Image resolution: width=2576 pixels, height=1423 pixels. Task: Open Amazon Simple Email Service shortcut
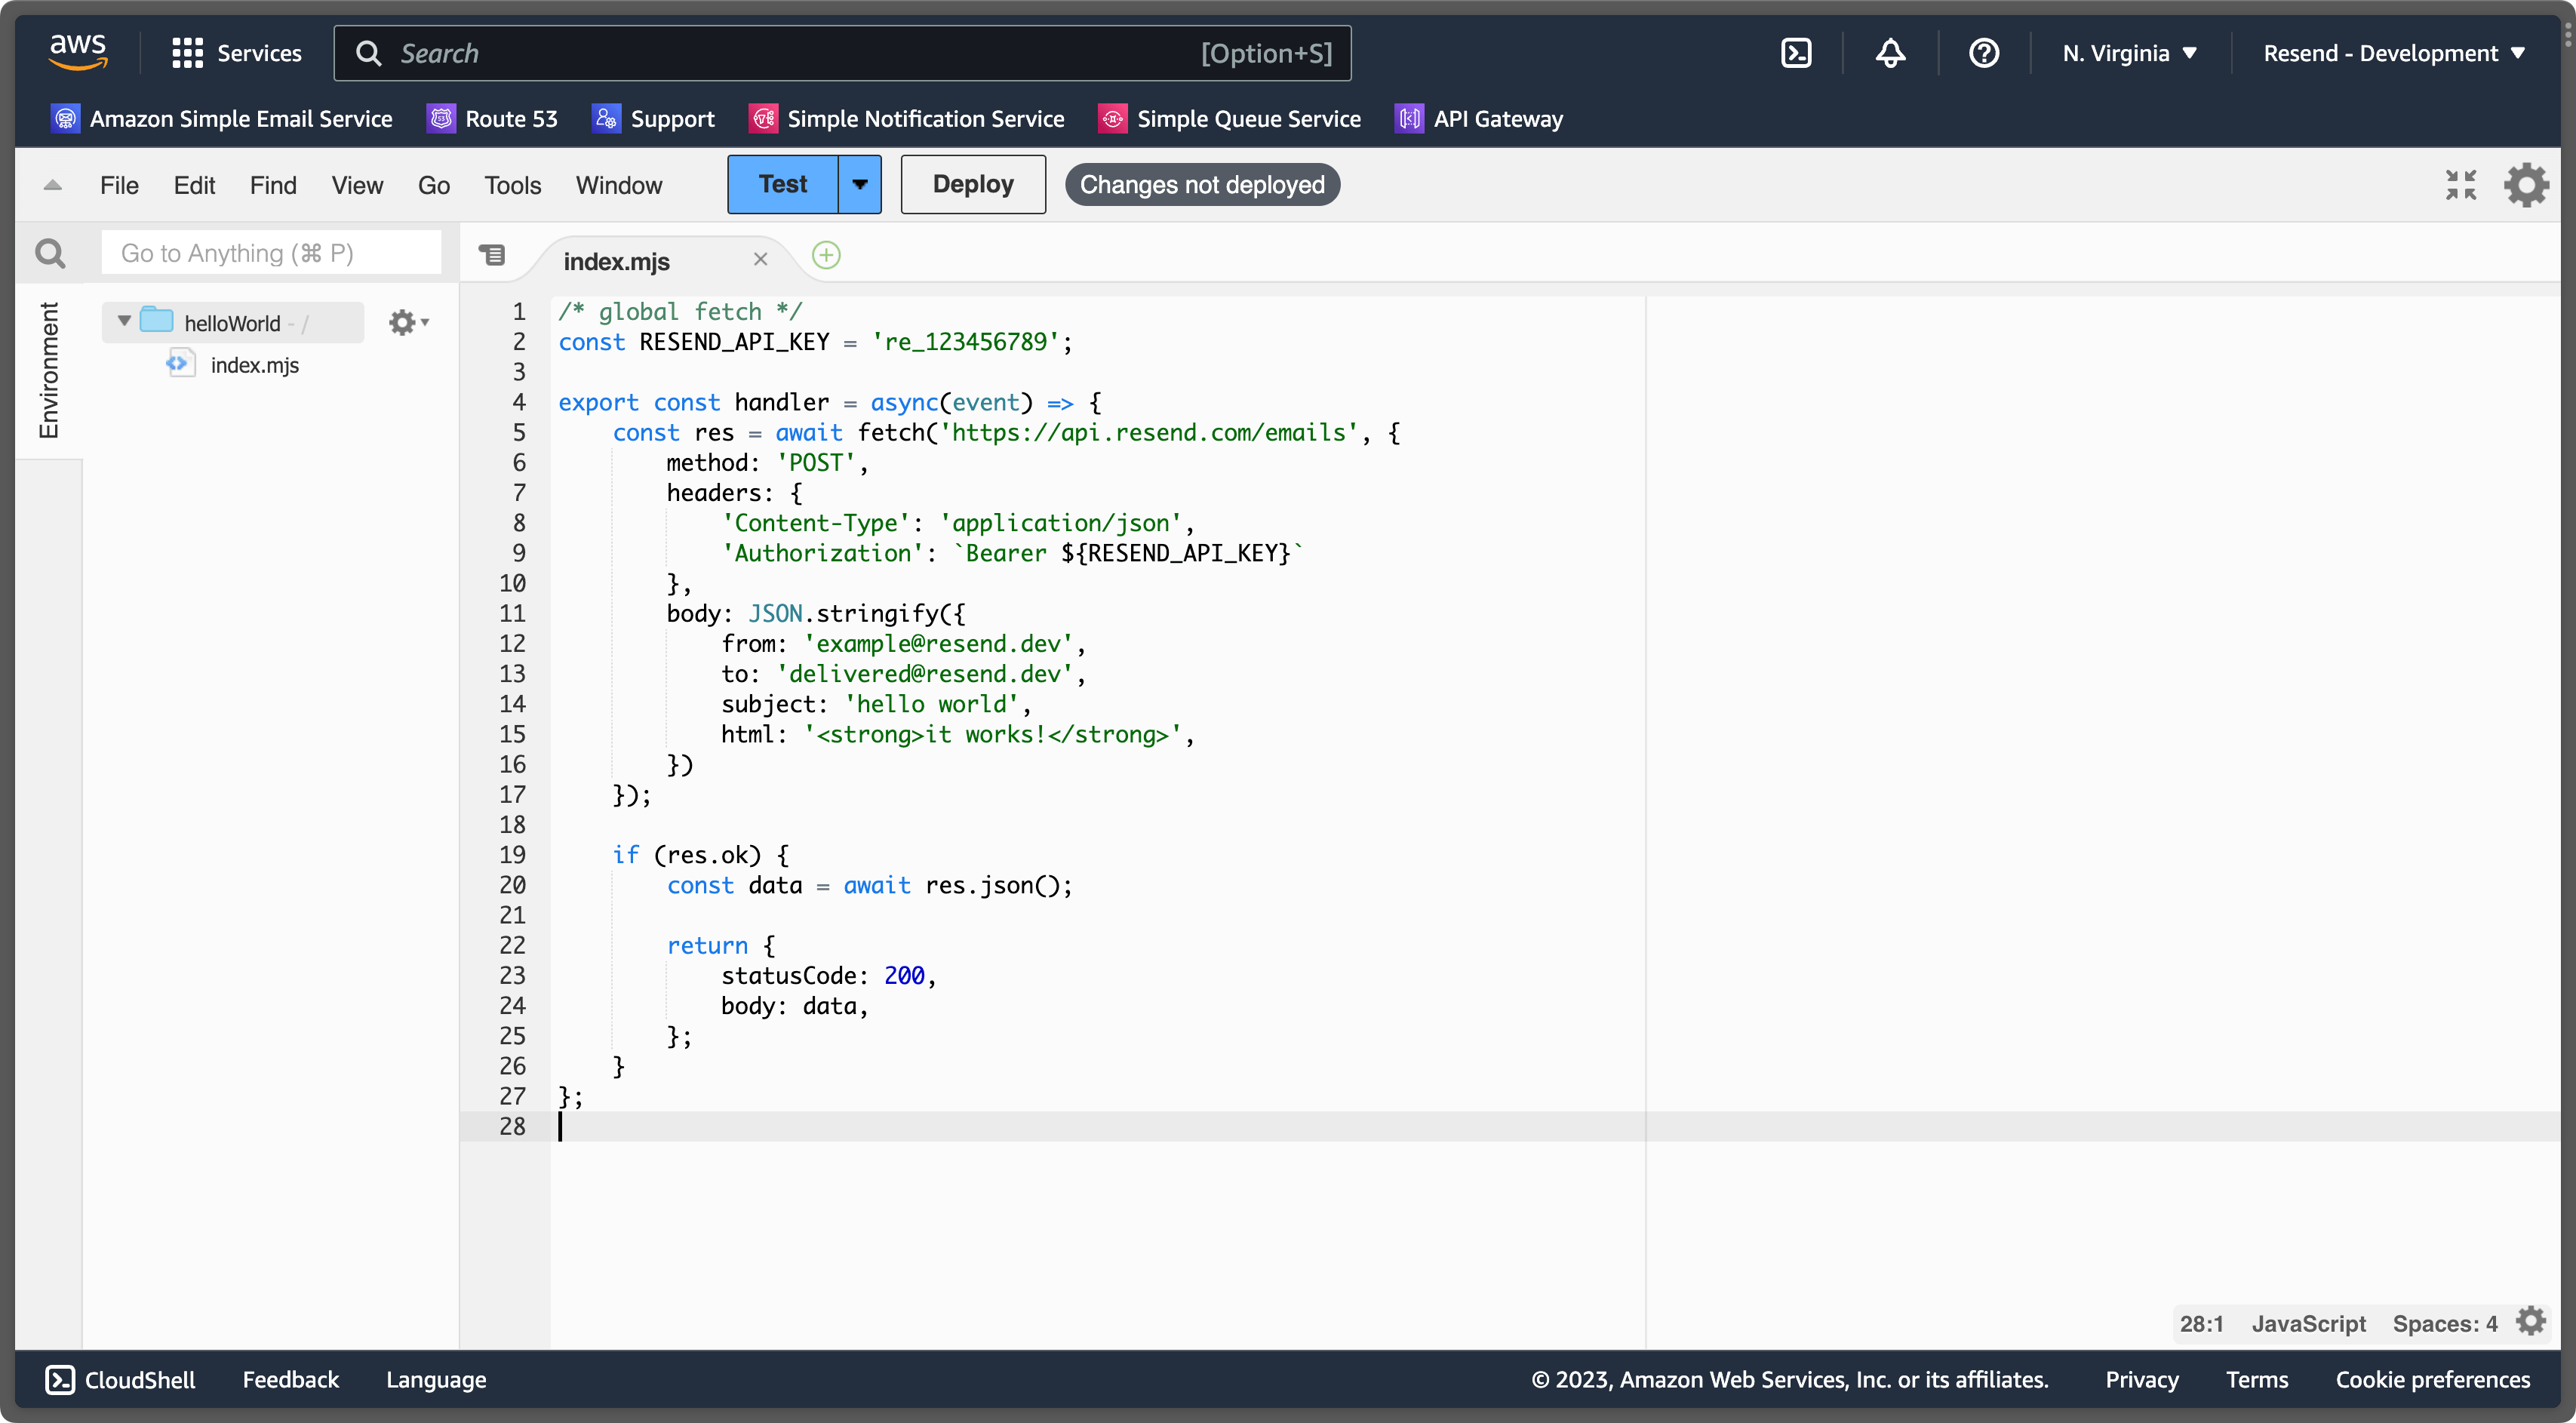(222, 119)
